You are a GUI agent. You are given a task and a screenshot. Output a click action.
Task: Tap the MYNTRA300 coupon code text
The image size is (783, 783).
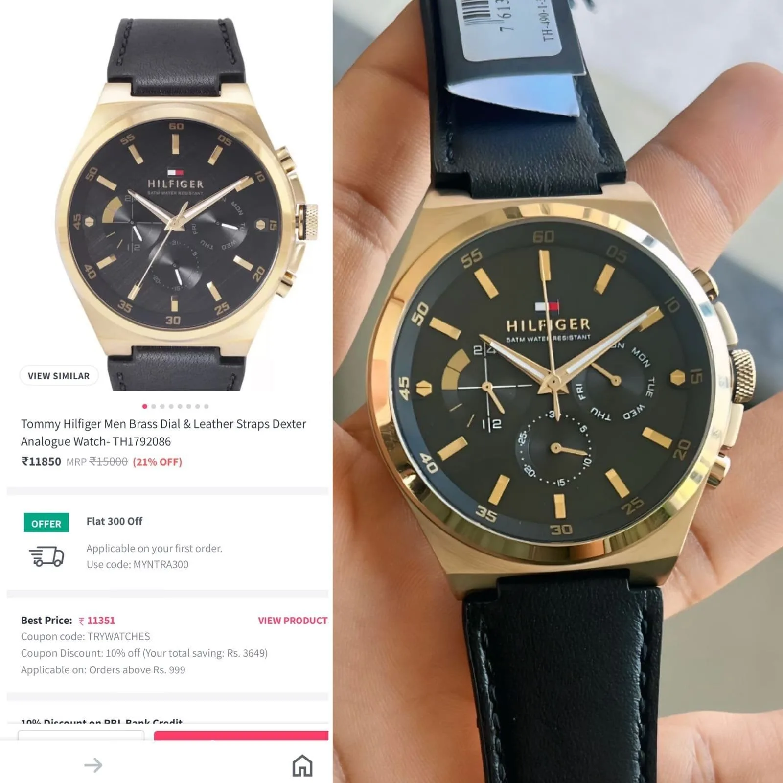161,564
